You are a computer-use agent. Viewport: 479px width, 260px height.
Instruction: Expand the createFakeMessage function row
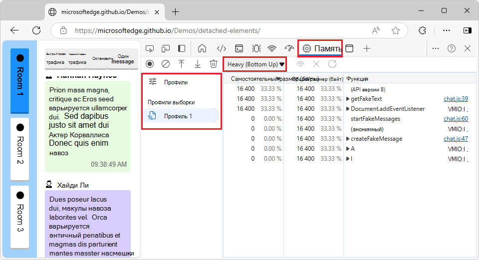click(348, 139)
